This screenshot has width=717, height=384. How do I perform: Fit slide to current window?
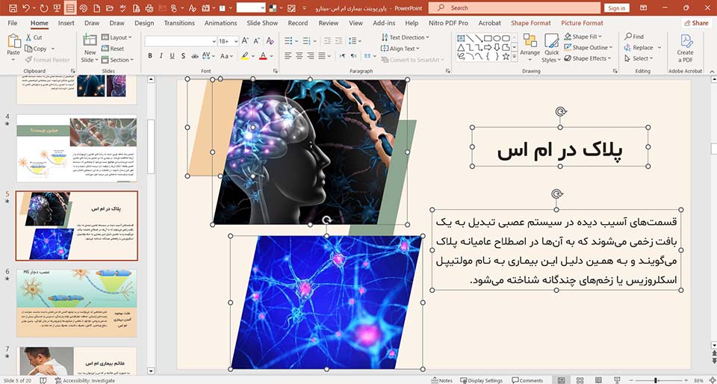coord(712,380)
